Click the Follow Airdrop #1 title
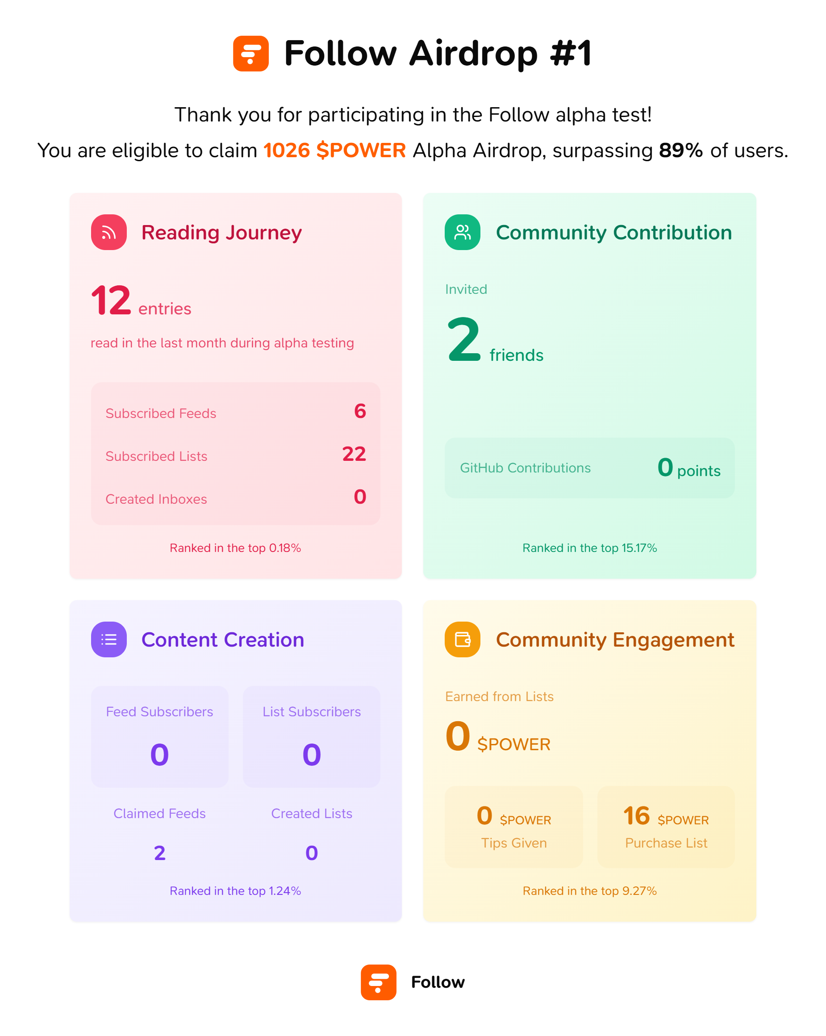 pyautogui.click(x=438, y=53)
